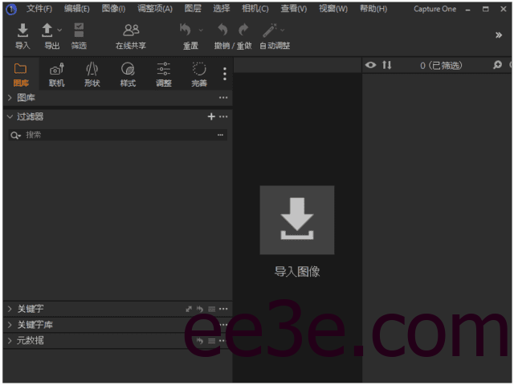Click the large 导入图像 import button
Viewport: 514px width, 385px height.
click(297, 220)
